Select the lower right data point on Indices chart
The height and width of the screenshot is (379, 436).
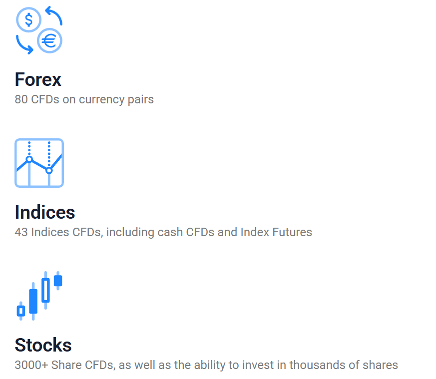49,170
